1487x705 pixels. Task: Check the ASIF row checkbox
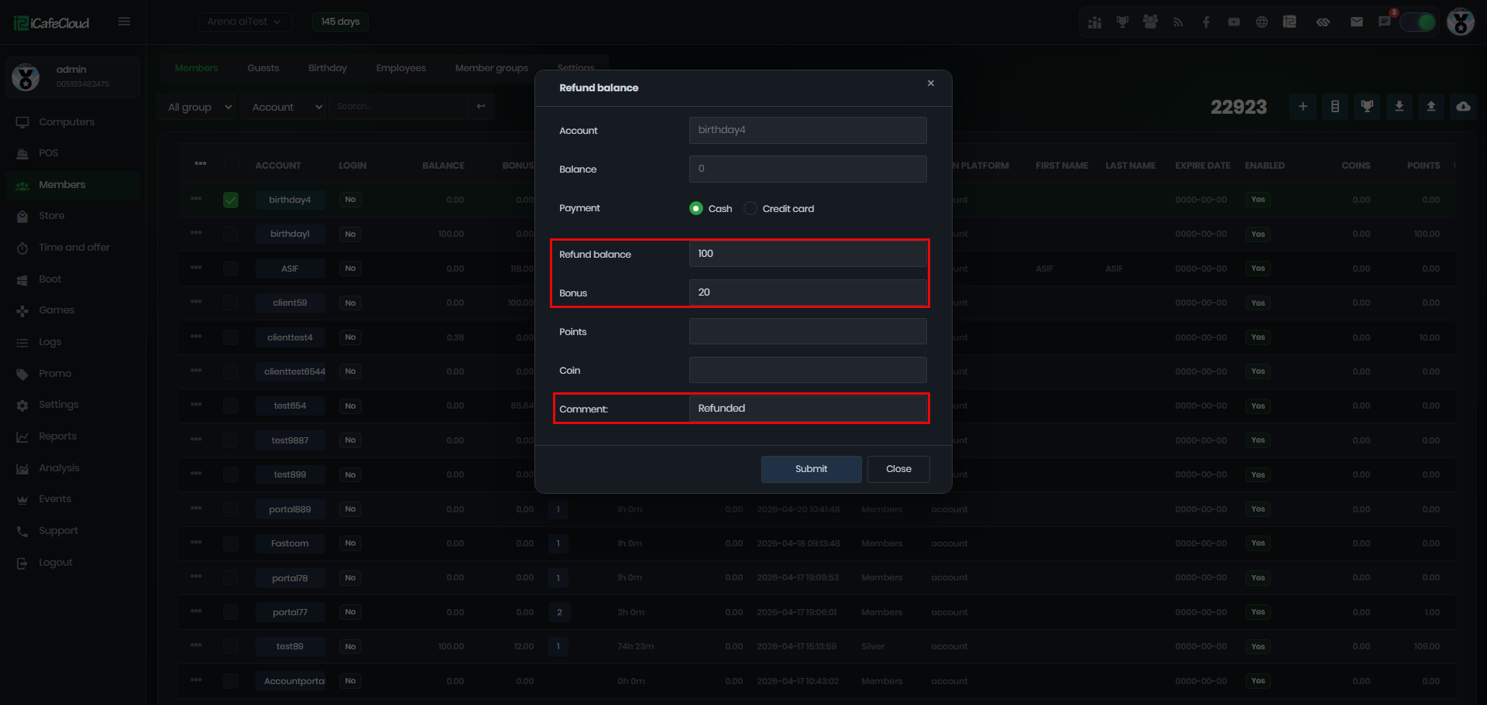coord(231,269)
